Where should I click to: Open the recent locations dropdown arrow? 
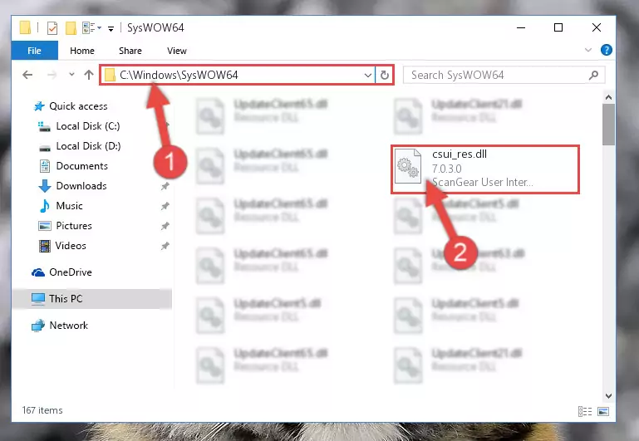pos(71,75)
